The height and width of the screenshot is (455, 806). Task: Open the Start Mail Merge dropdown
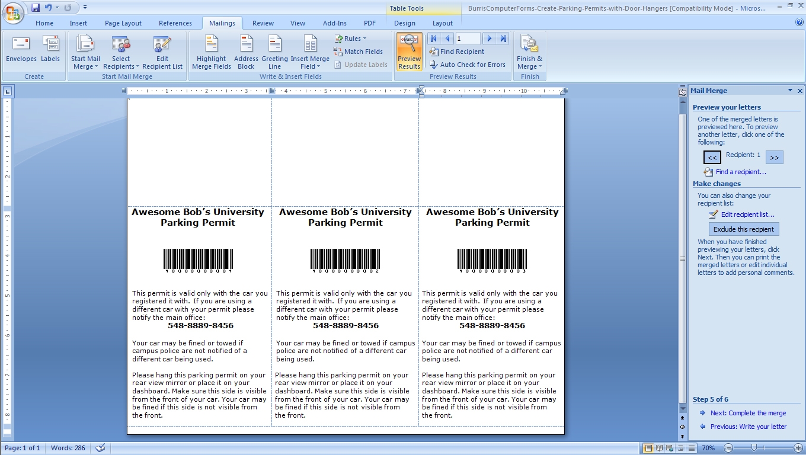(x=86, y=52)
